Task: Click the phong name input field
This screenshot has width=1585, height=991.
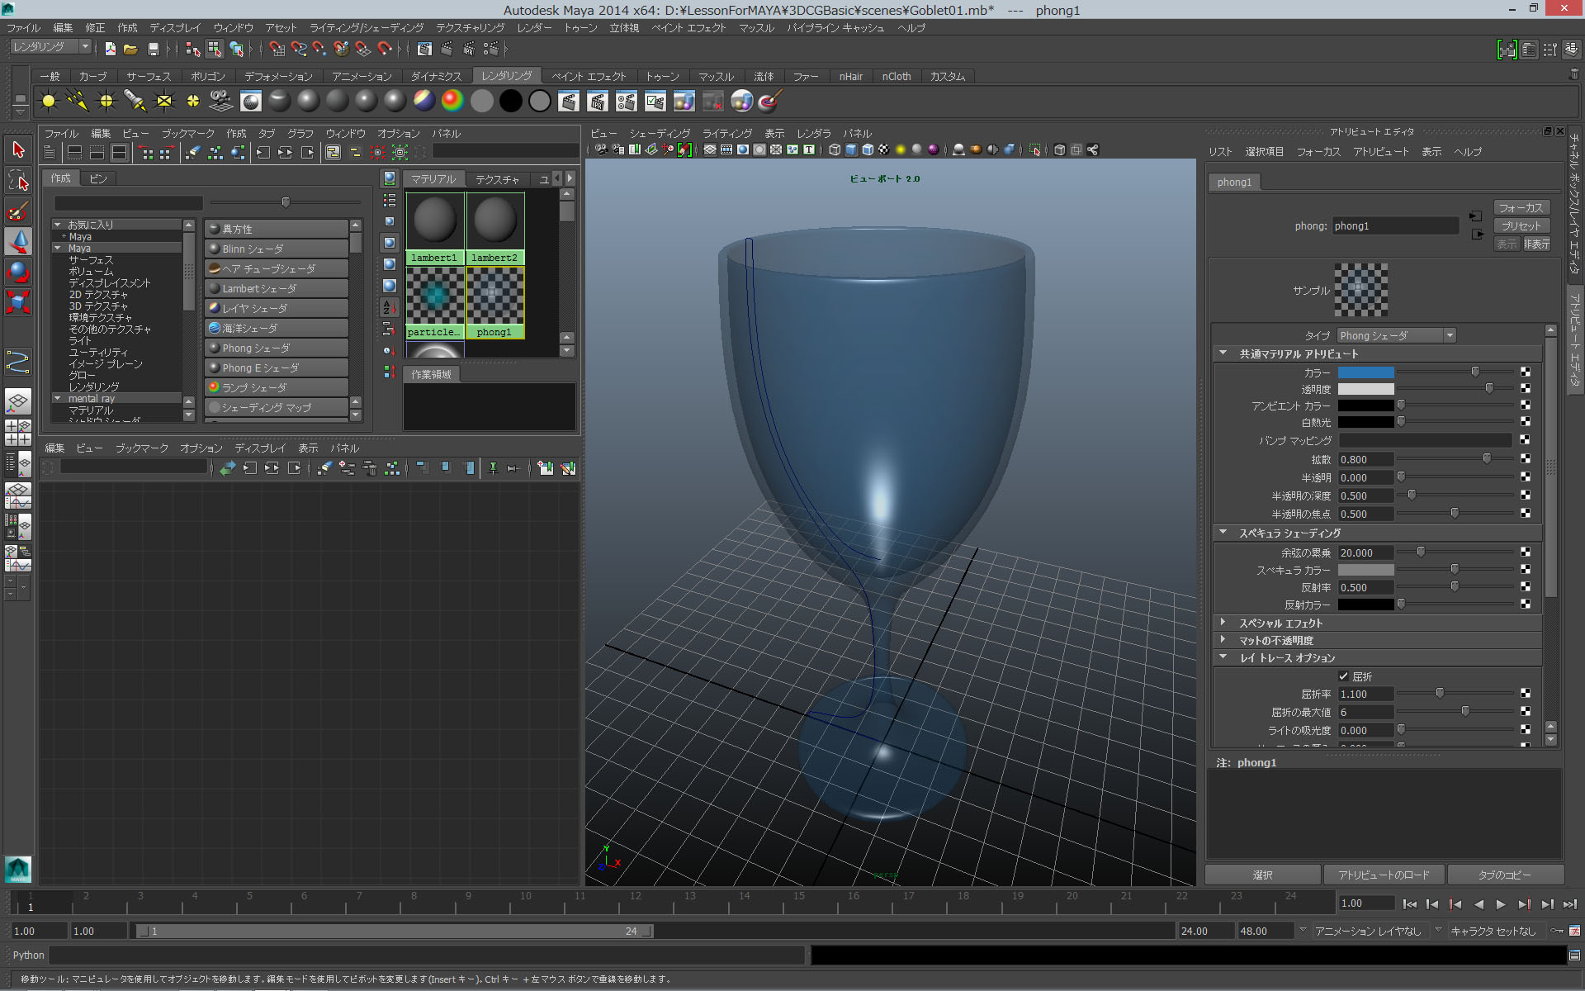Action: tap(1396, 225)
